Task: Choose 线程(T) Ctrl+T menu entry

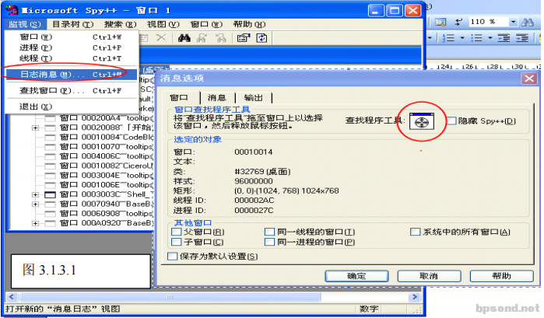Action: tap(71, 58)
